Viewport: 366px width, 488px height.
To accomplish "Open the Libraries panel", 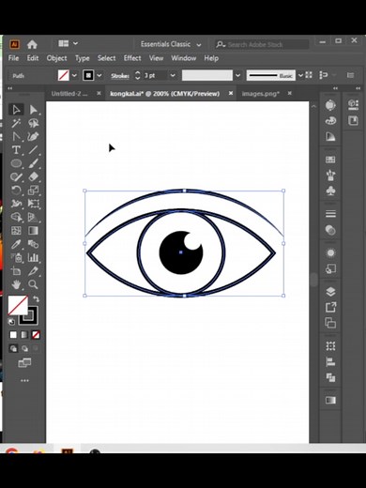I will pos(354,120).
